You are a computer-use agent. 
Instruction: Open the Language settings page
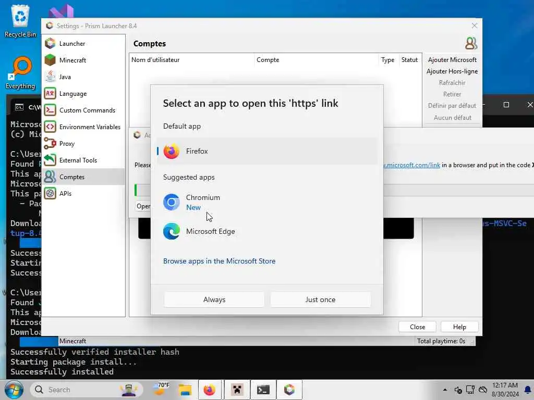[83, 94]
